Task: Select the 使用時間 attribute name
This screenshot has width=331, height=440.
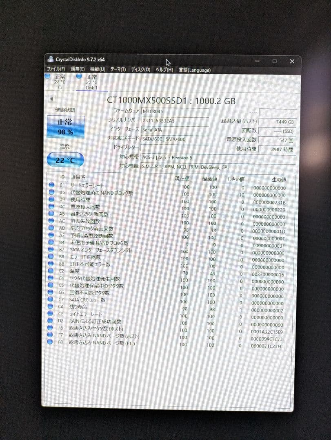Action: coord(80,200)
